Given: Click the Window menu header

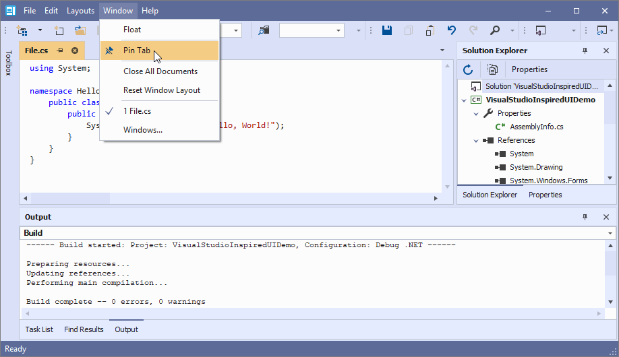Looking at the screenshot, I should tap(118, 11).
